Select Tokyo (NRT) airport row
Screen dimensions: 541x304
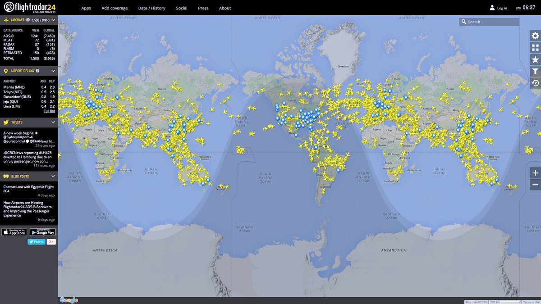29,92
